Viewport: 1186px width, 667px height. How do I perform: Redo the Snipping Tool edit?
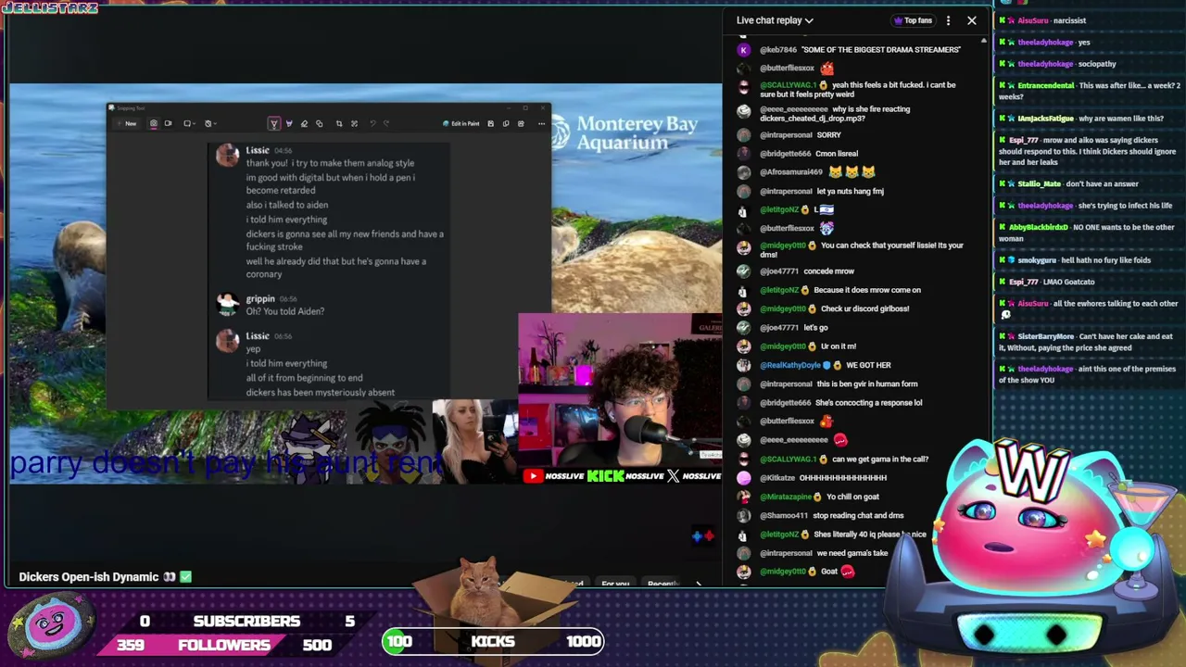pyautogui.click(x=386, y=123)
